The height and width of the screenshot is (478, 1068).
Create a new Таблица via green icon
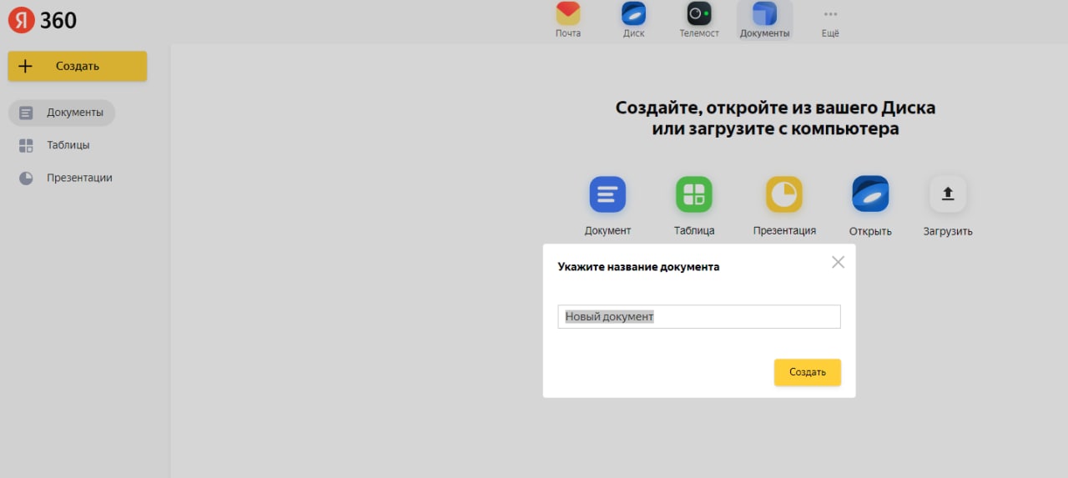click(694, 194)
